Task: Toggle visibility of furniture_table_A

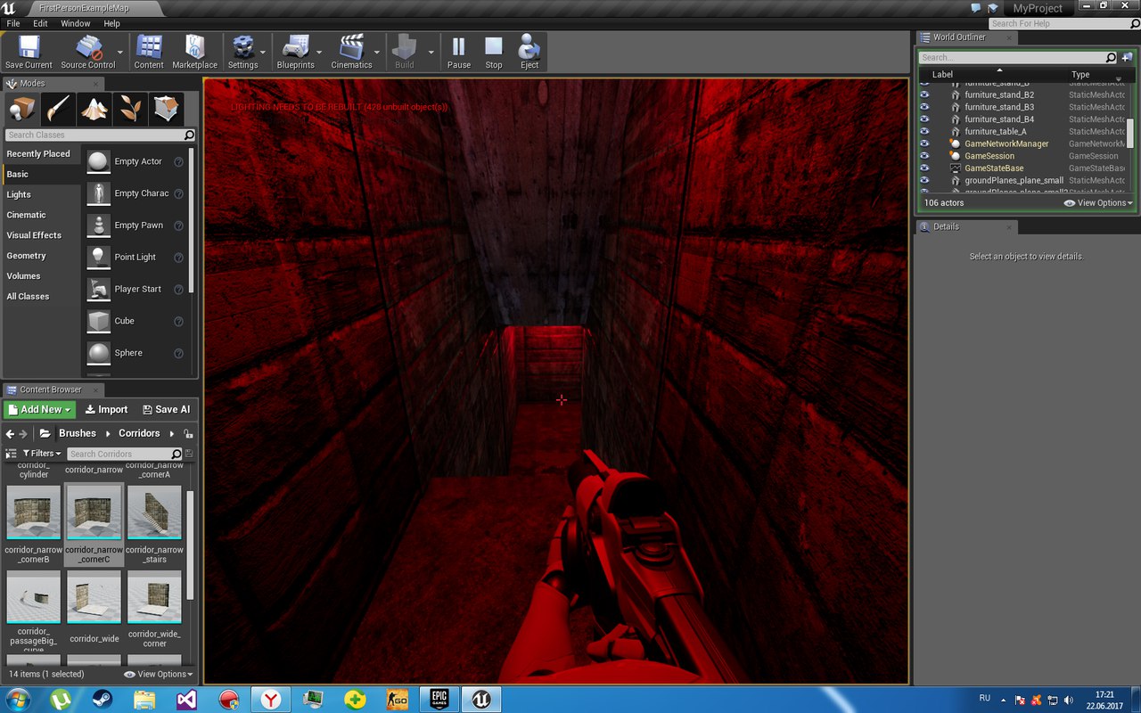Action: (x=924, y=131)
